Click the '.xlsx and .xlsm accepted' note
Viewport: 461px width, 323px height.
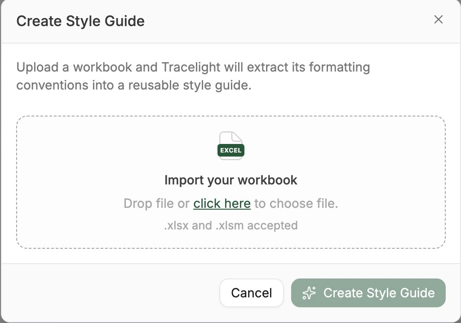[231, 225]
